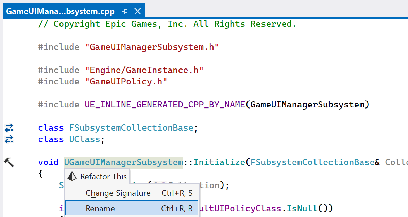The height and width of the screenshot is (217, 408).
Task: Click the "GameUIManagerSubsystem.h" include path
Action: tap(152, 47)
